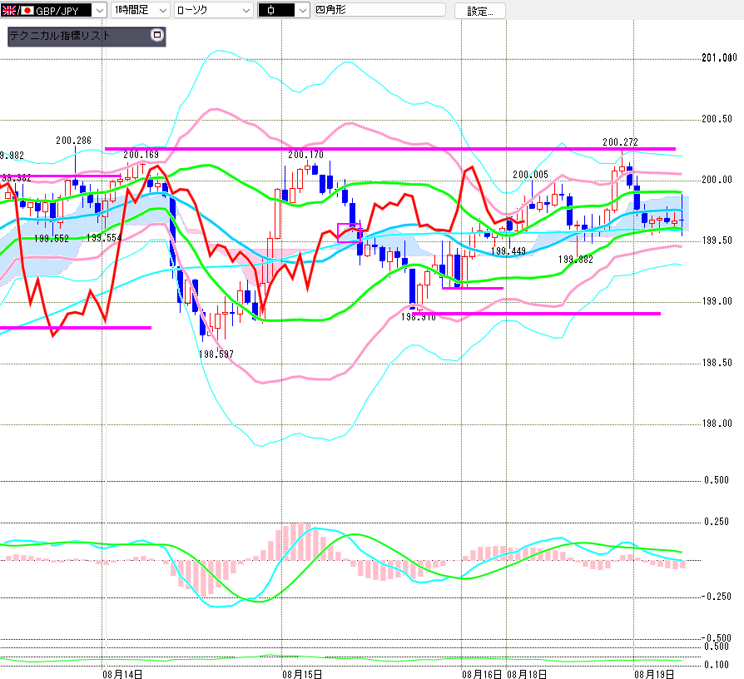The image size is (744, 679).
Task: Click the 四角形 shape field
Action: (x=380, y=9)
